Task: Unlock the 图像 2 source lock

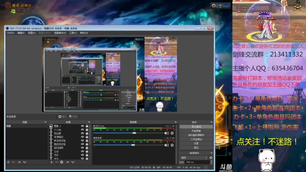Action: pos(87,126)
